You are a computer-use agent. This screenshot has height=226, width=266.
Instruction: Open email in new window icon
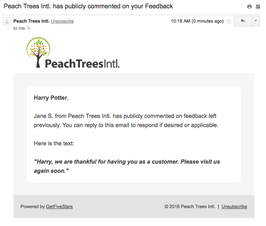[x=258, y=7]
